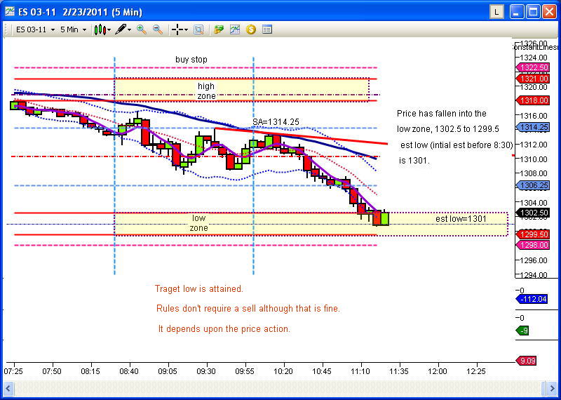
Task: Click the 1322.50 pink price marker
Action: tap(532, 67)
